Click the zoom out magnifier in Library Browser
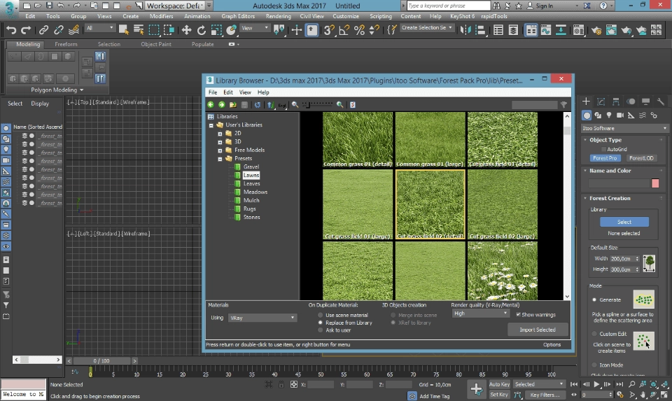 click(295, 104)
